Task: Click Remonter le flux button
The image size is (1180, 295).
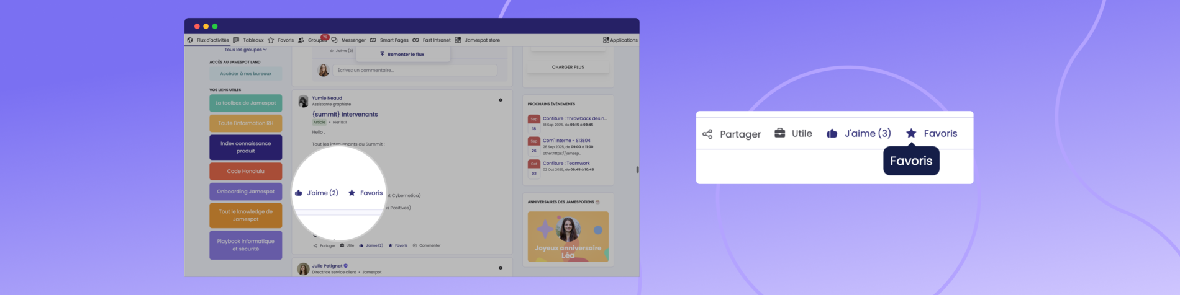Action: [x=402, y=55]
